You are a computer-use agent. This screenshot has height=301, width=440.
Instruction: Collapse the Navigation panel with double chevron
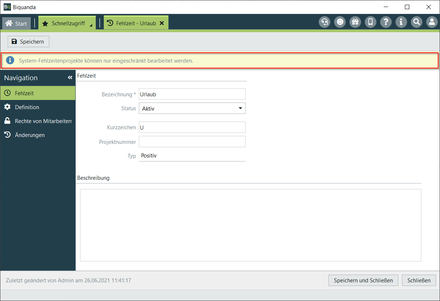coord(70,78)
